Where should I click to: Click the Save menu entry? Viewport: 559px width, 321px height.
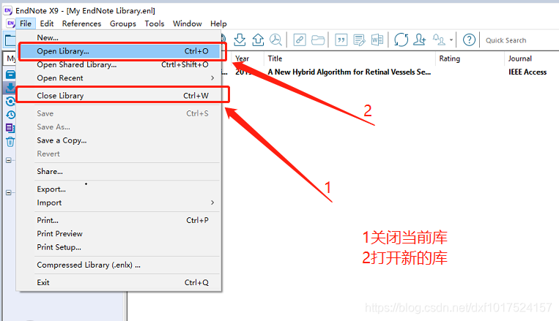coord(119,113)
